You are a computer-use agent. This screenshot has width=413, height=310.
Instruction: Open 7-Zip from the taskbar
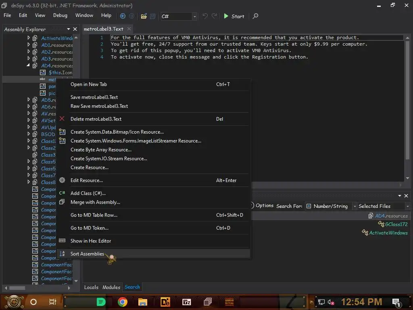186,302
